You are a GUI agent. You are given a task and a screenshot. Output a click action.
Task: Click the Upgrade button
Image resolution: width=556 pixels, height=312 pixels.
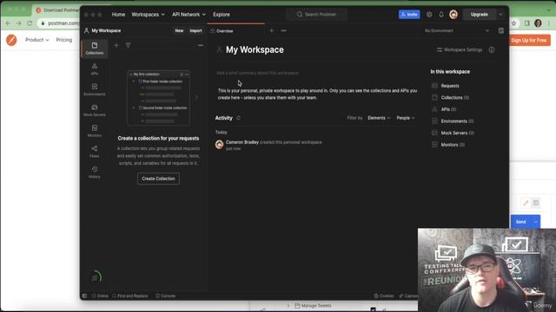click(479, 15)
